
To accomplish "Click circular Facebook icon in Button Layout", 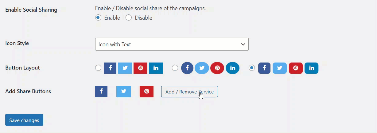I will click(x=187, y=68).
